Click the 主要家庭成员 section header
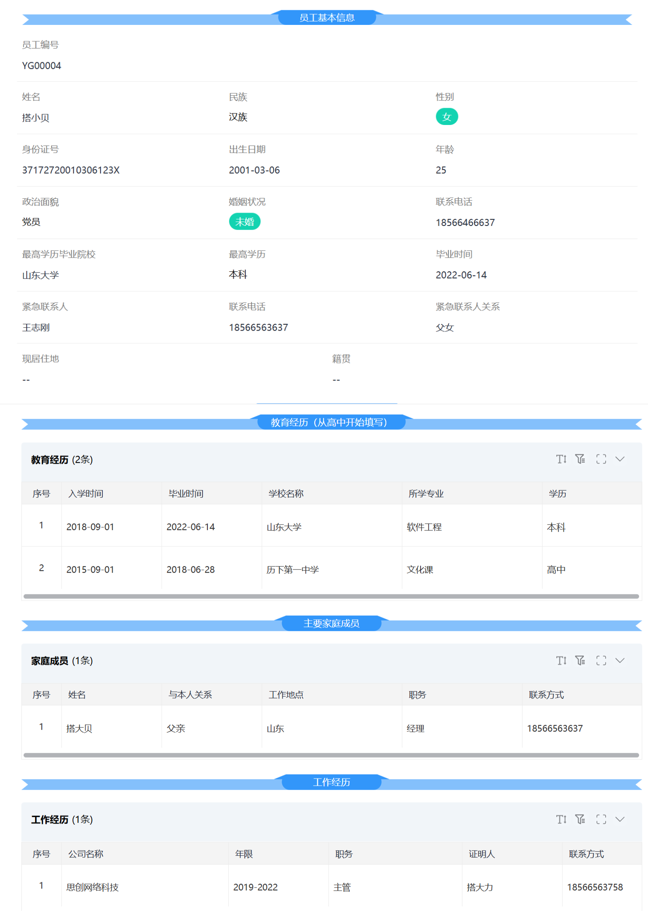The width and height of the screenshot is (648, 911). click(332, 624)
